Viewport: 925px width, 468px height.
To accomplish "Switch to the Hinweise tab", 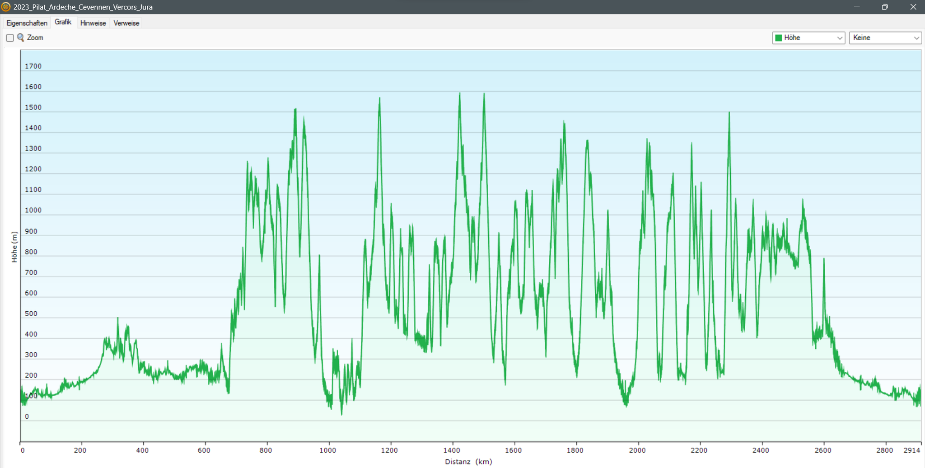I will point(93,23).
